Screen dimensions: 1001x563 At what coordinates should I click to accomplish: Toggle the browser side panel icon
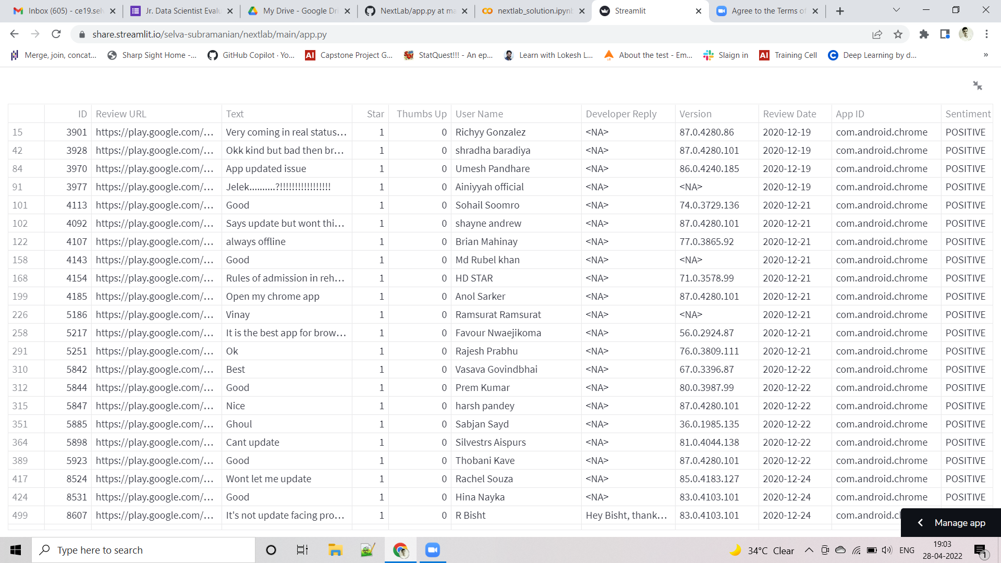pyautogui.click(x=945, y=34)
